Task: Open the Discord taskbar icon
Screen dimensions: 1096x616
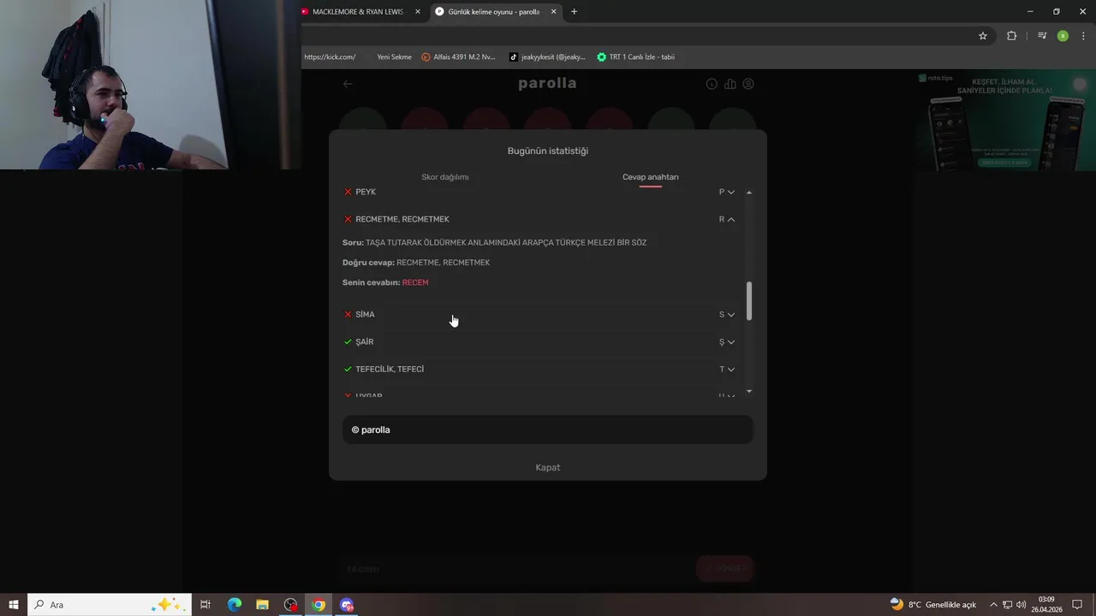Action: [x=347, y=605]
